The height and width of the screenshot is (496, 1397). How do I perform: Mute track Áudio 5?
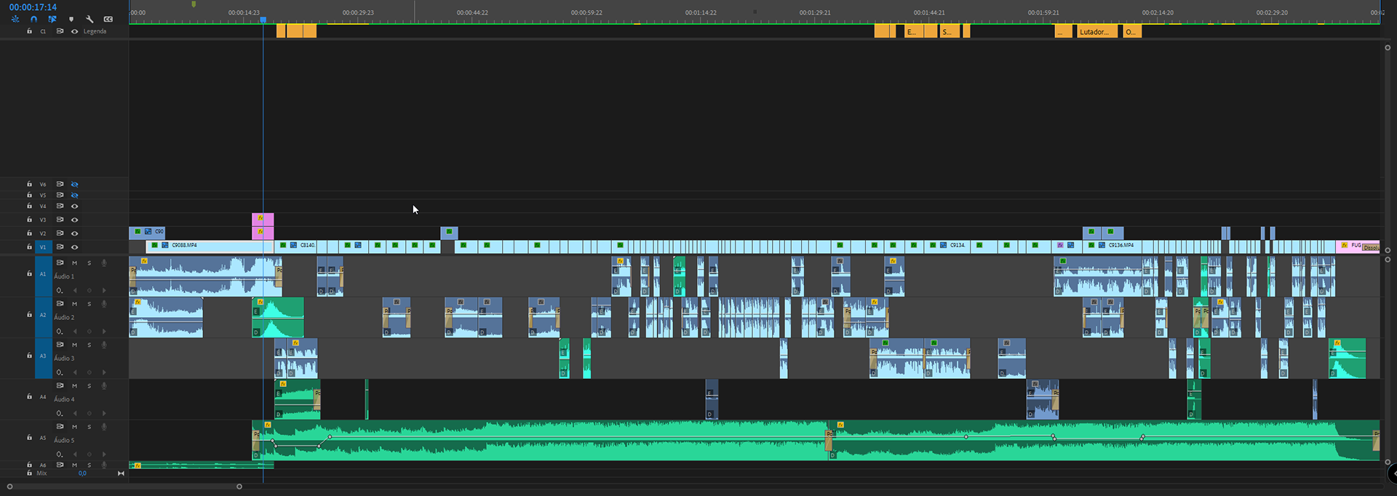coord(74,426)
